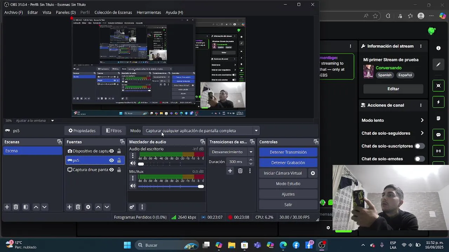Screen dimensions: 449x252
Task: Click Detener Transmisión button
Action: coord(288,152)
